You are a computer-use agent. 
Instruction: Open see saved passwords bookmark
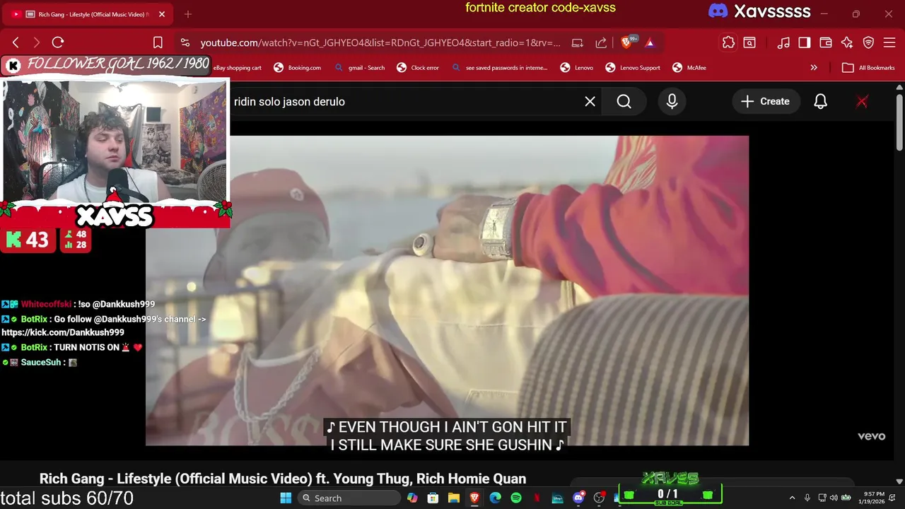click(x=500, y=68)
